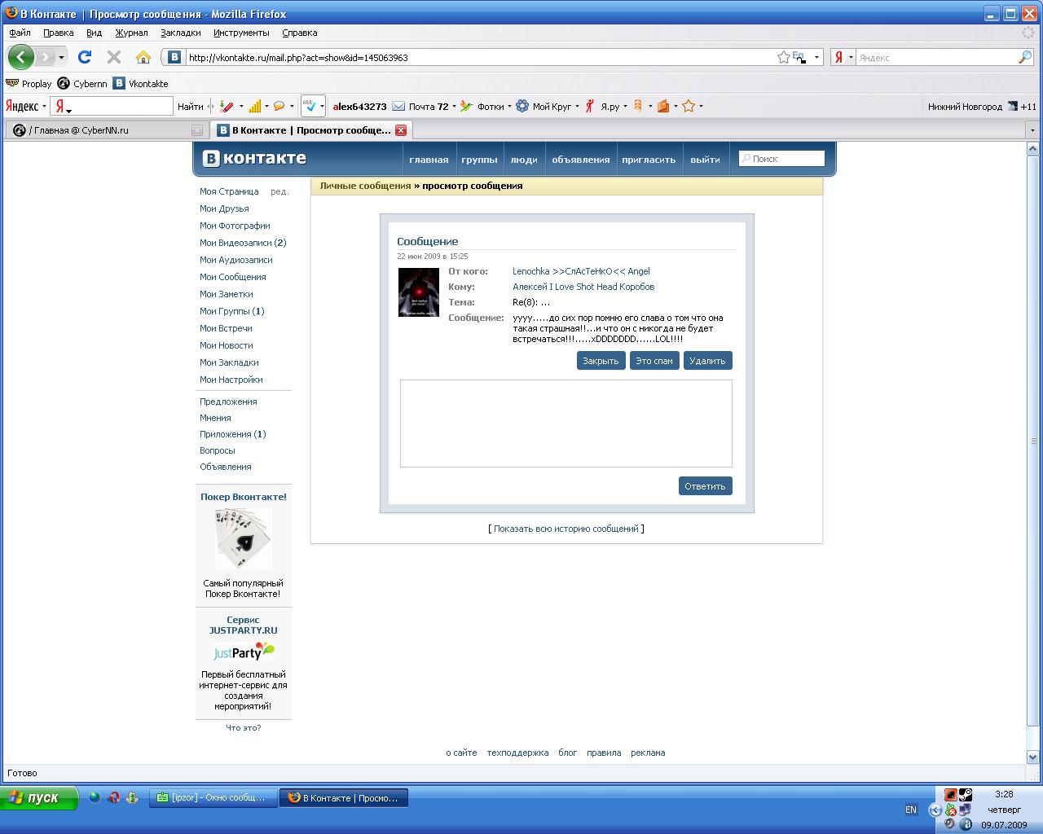Viewport: 1043px width, 834px height.
Task: Click the magnifier icon in Yandex search box
Action: (1024, 57)
